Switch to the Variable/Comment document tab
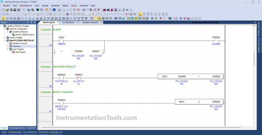This screenshot has height=135, width=262. (90, 23)
